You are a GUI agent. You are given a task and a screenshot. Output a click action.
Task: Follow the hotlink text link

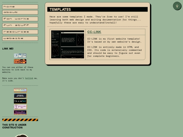[x=29, y=78]
